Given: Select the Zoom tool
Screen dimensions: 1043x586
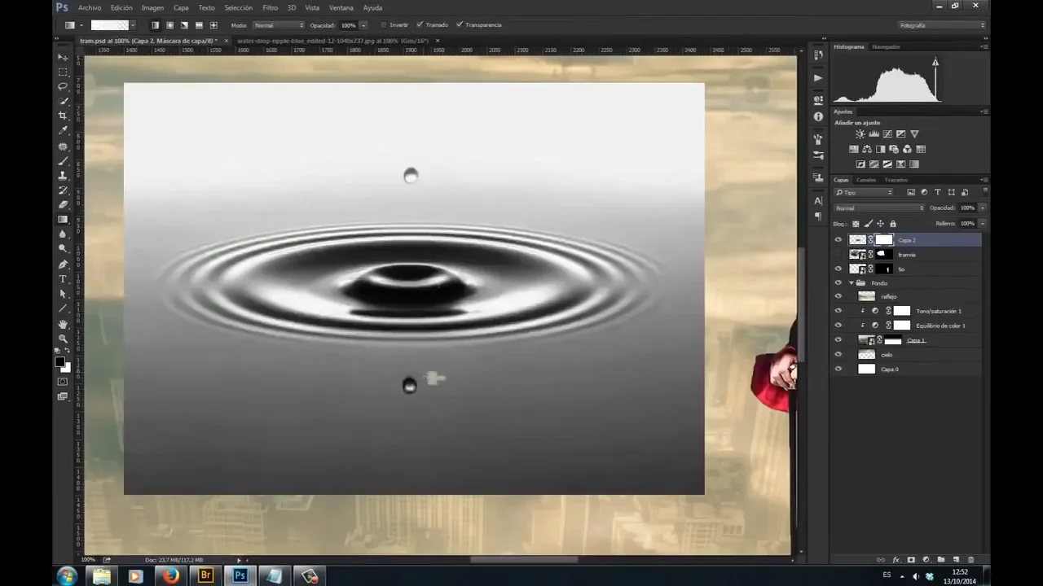Looking at the screenshot, I should point(63,339).
